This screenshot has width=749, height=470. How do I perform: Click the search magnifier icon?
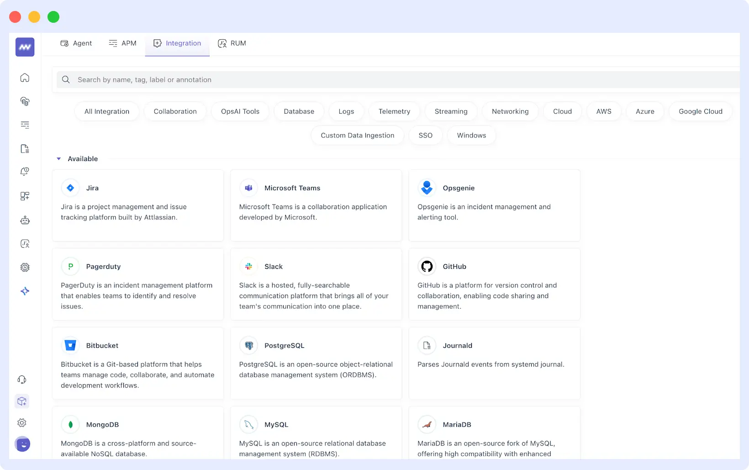66,80
